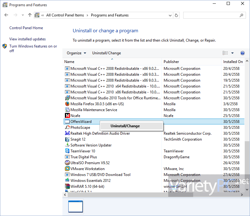The width and height of the screenshot is (250, 216).
Task: Click the TeamViewer 10 icon
Action: 67,151
